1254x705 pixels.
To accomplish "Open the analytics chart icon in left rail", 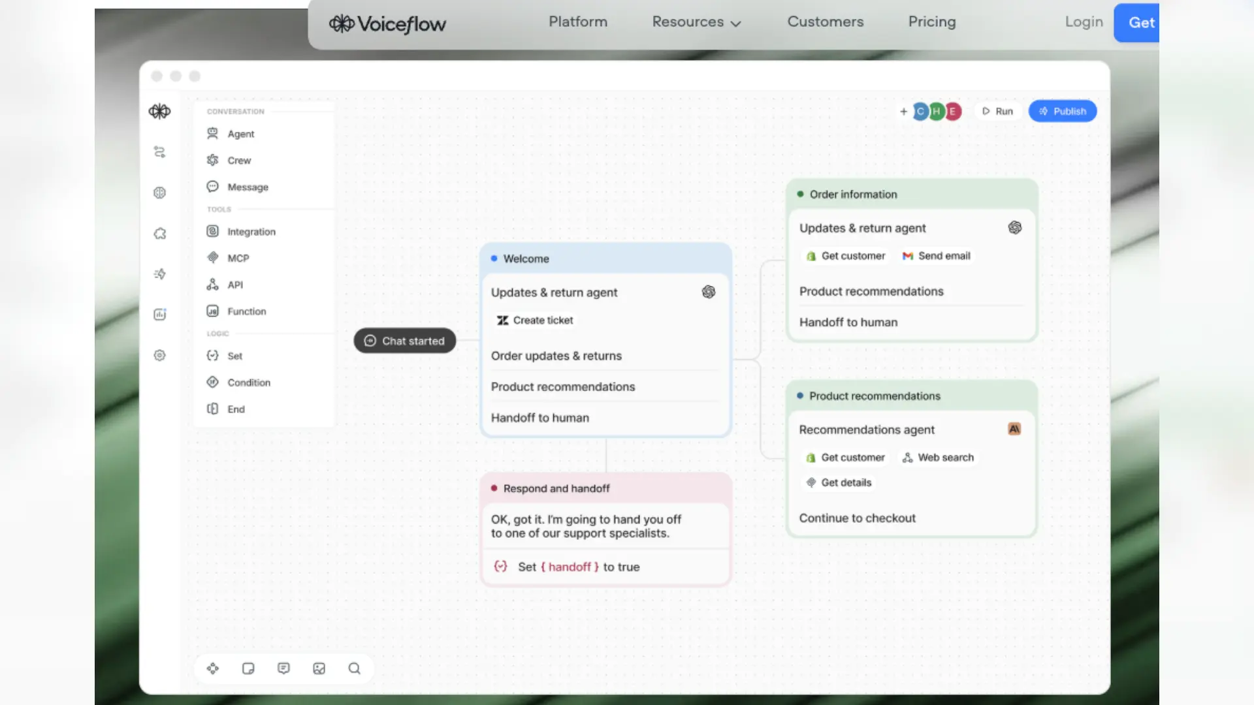I will coord(159,315).
